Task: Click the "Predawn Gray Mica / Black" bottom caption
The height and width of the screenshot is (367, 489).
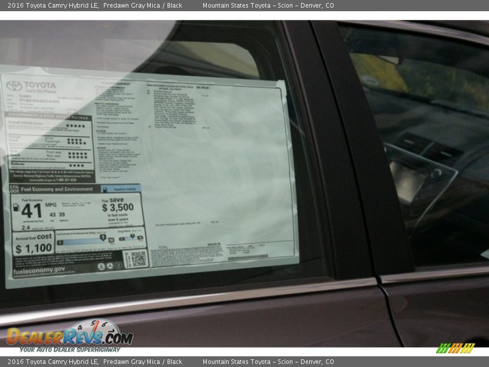Action: coord(143,362)
